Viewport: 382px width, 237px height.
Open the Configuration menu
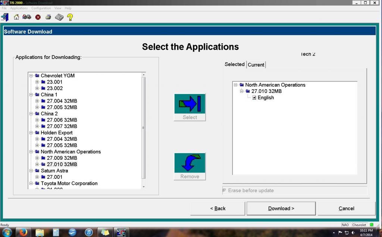pos(41,8)
